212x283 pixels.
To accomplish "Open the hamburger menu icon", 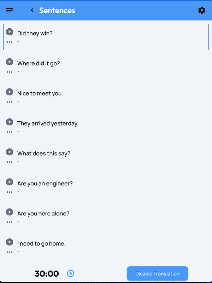I will tap(10, 10).
